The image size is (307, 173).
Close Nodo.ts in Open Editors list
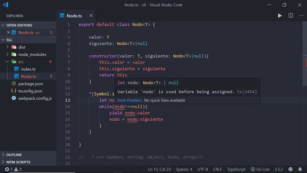pyautogui.click(x=8, y=32)
